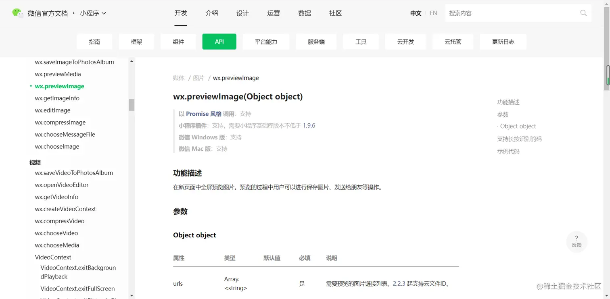Click sidebar scroll-up arrow
Screen dimensions: 610x299
[132, 61]
